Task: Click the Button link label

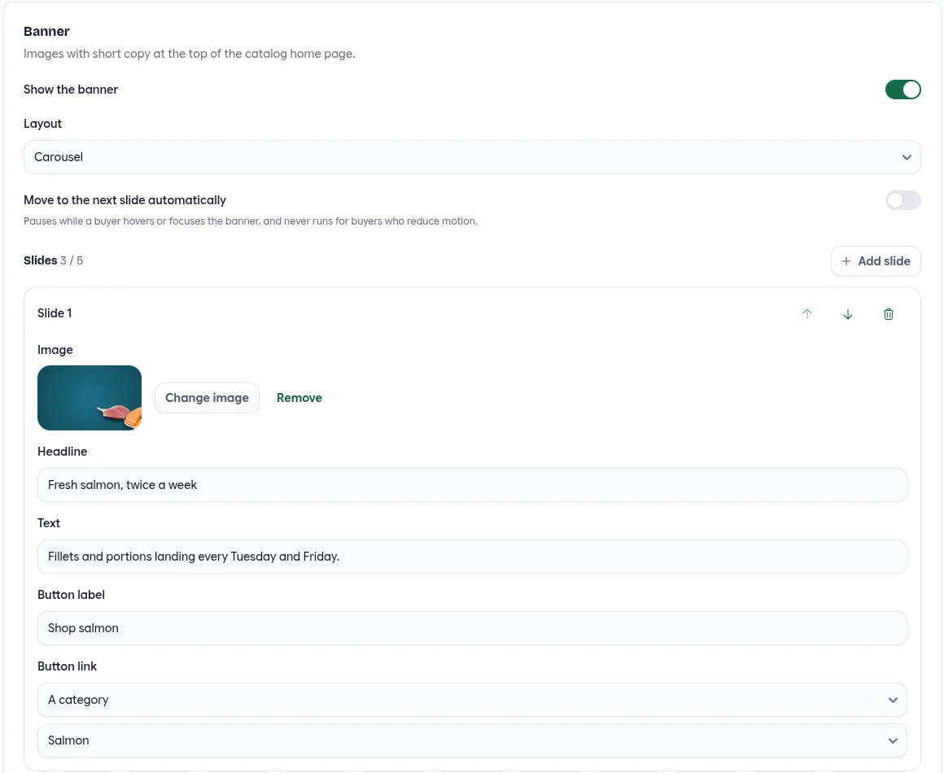Action: point(67,666)
